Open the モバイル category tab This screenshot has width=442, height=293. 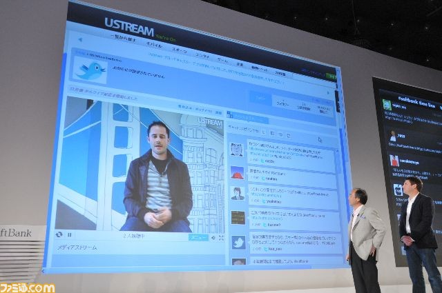click(154, 45)
